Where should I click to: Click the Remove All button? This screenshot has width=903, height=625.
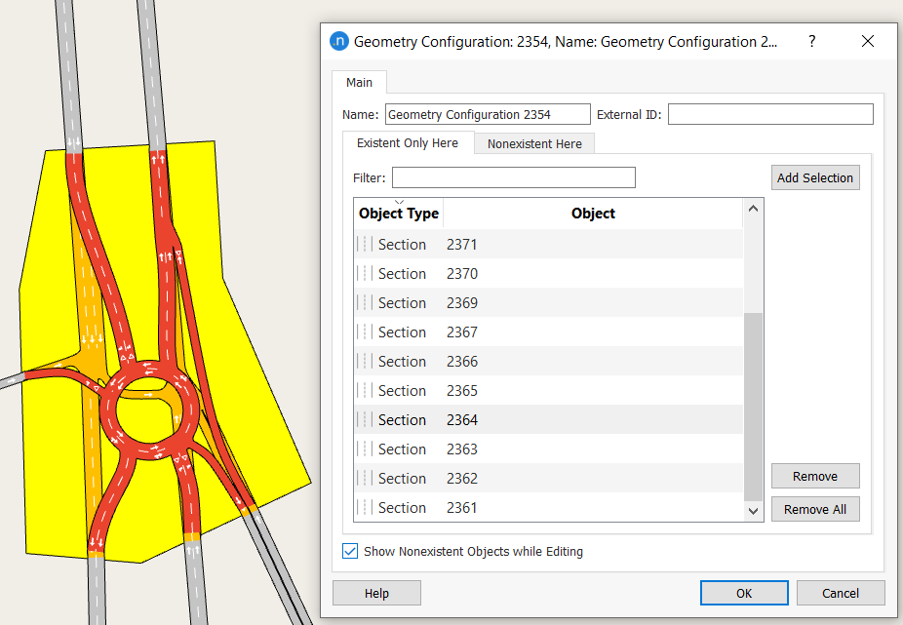tap(814, 509)
